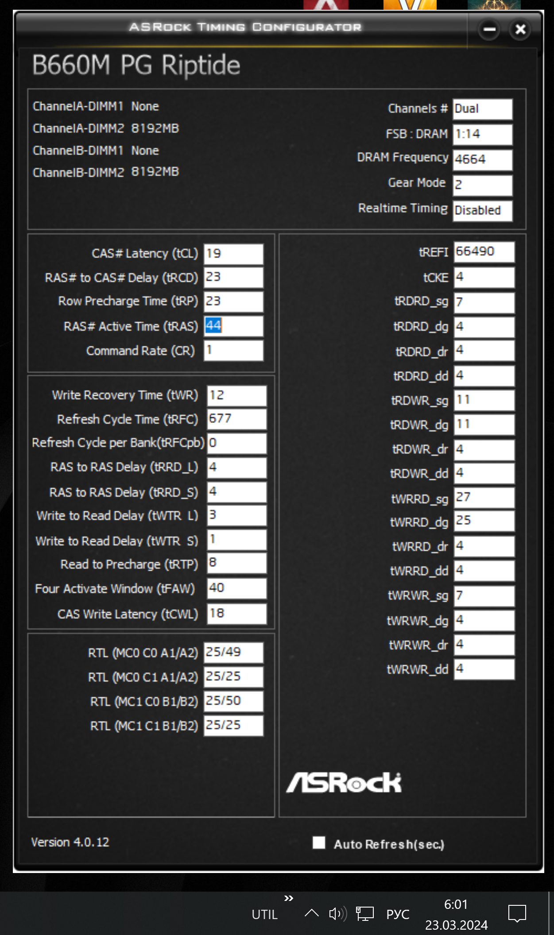Select the RAS# Active Time (tRAS) field
This screenshot has width=554, height=935.
pos(233,326)
